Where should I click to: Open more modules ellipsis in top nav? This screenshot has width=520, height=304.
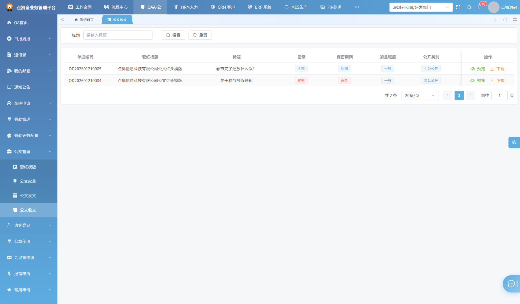[x=357, y=7]
